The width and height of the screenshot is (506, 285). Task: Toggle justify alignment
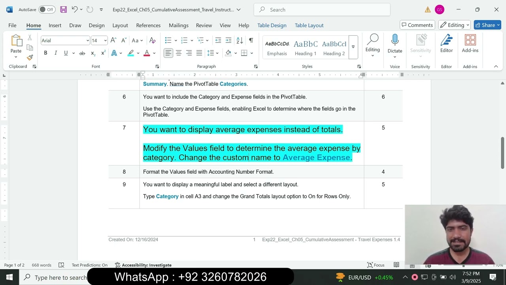199,53
